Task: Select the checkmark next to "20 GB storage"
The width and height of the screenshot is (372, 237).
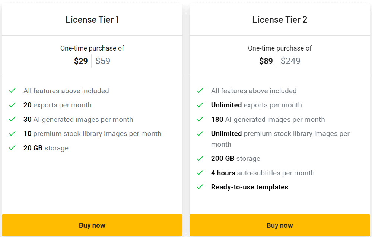Action: pyautogui.click(x=12, y=148)
